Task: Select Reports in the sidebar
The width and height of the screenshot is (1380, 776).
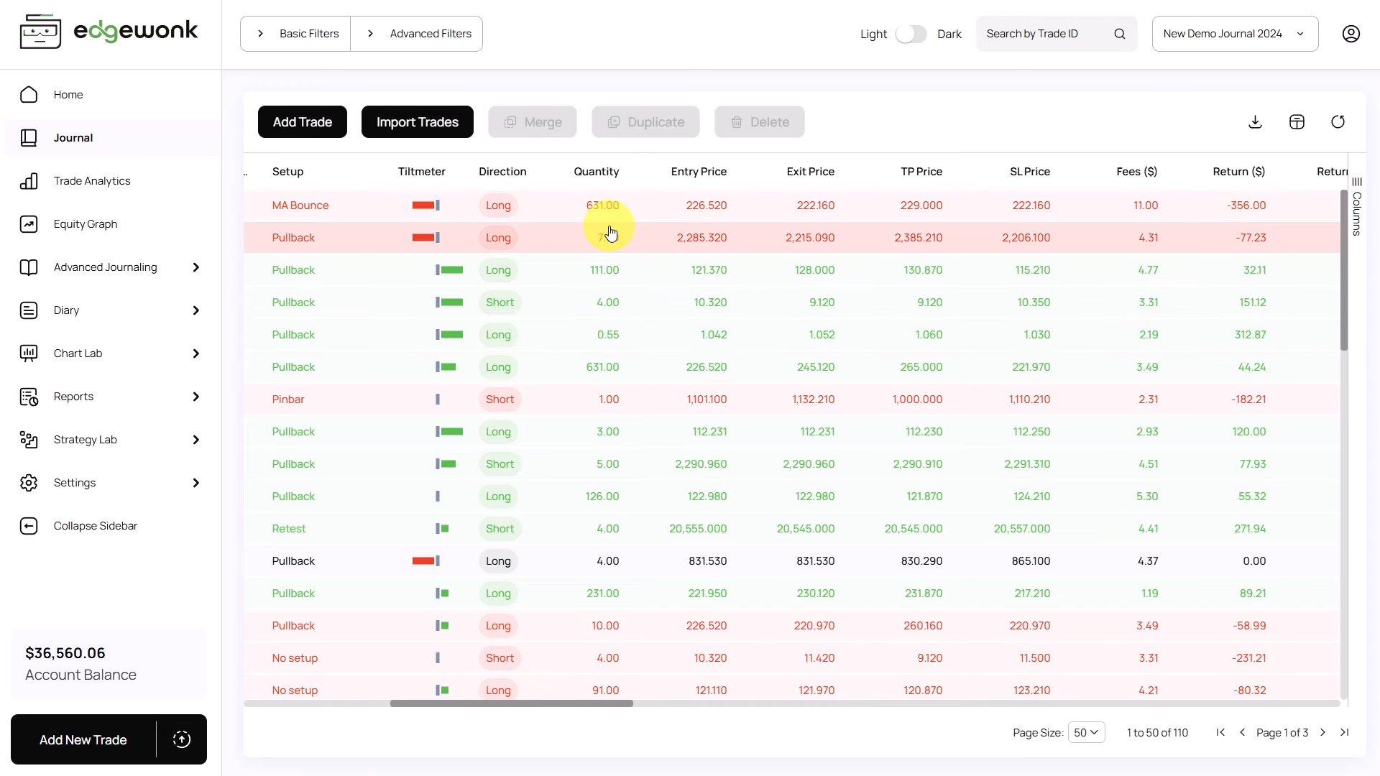Action: [73, 397]
